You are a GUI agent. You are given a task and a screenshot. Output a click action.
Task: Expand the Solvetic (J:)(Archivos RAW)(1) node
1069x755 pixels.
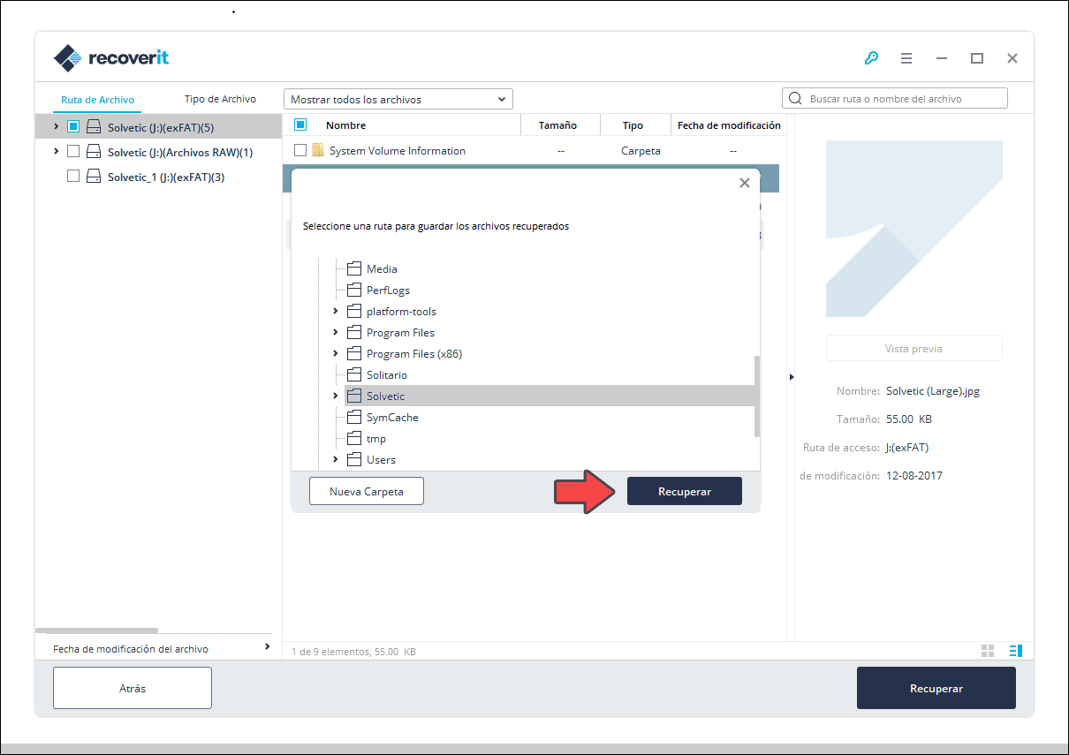[57, 151]
